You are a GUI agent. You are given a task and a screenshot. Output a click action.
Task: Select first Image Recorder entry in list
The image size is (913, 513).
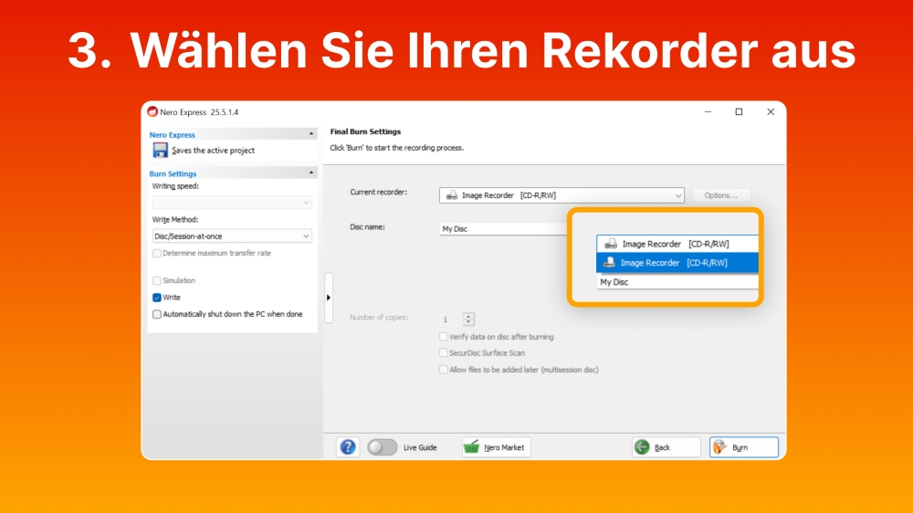674,244
